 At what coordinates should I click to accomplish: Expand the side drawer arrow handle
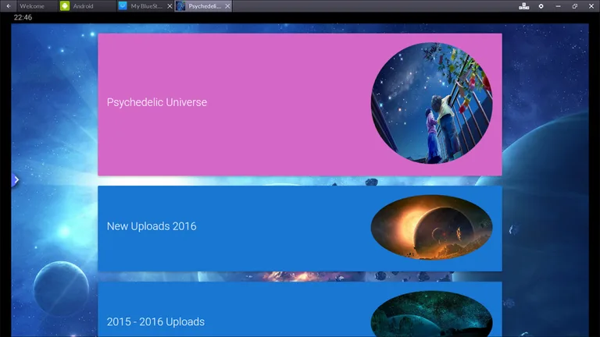point(16,180)
